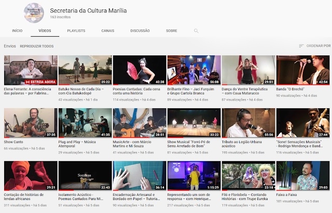Image resolution: width=332 pixels, height=213 pixels.
Task: Open Encadernação Artesanal video thumbnail
Action: 140,176
